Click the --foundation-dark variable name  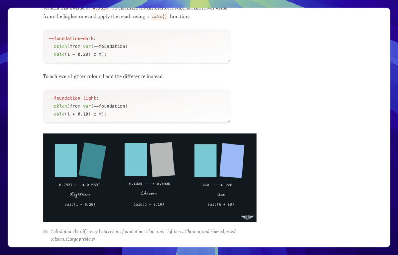(71, 38)
